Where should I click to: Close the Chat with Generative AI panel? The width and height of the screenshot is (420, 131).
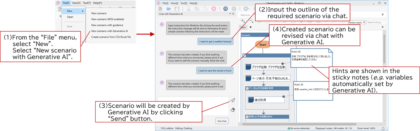tap(233, 14)
